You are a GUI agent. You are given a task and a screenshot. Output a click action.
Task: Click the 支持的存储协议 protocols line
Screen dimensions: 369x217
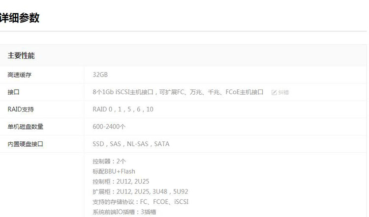140,202
